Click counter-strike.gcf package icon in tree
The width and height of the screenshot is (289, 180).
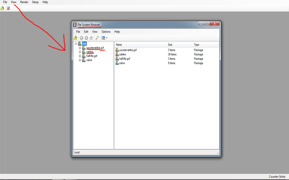tap(84, 48)
